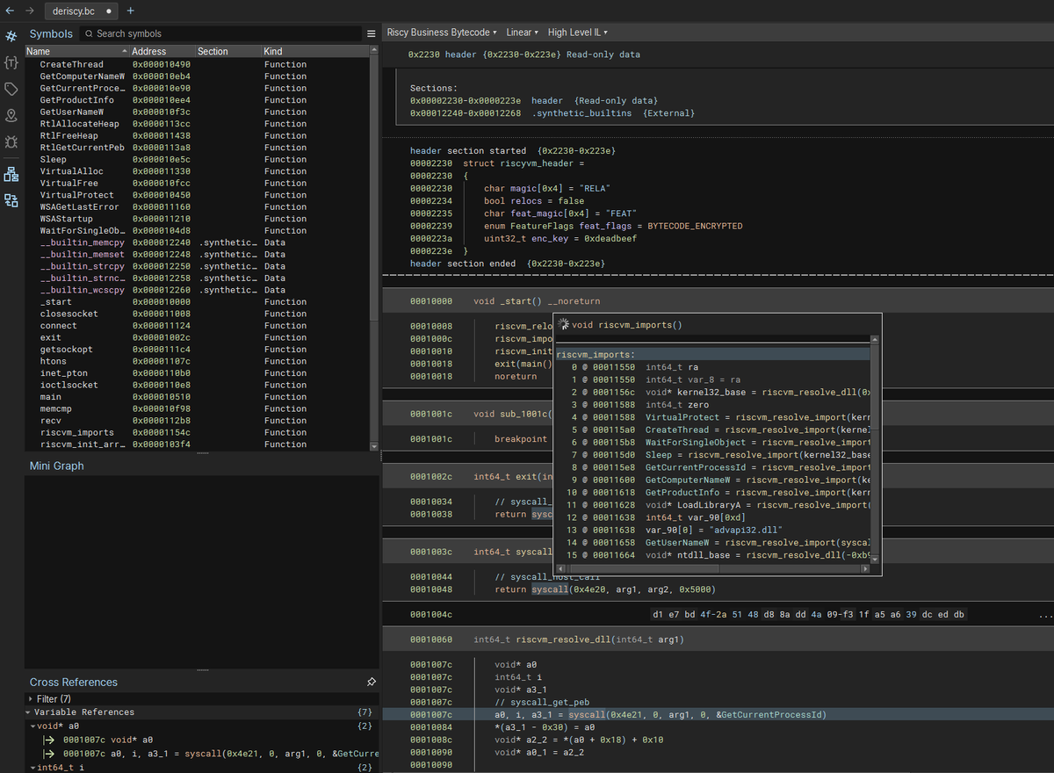Go forward with the right arrow
The height and width of the screenshot is (773, 1054).
pos(30,11)
